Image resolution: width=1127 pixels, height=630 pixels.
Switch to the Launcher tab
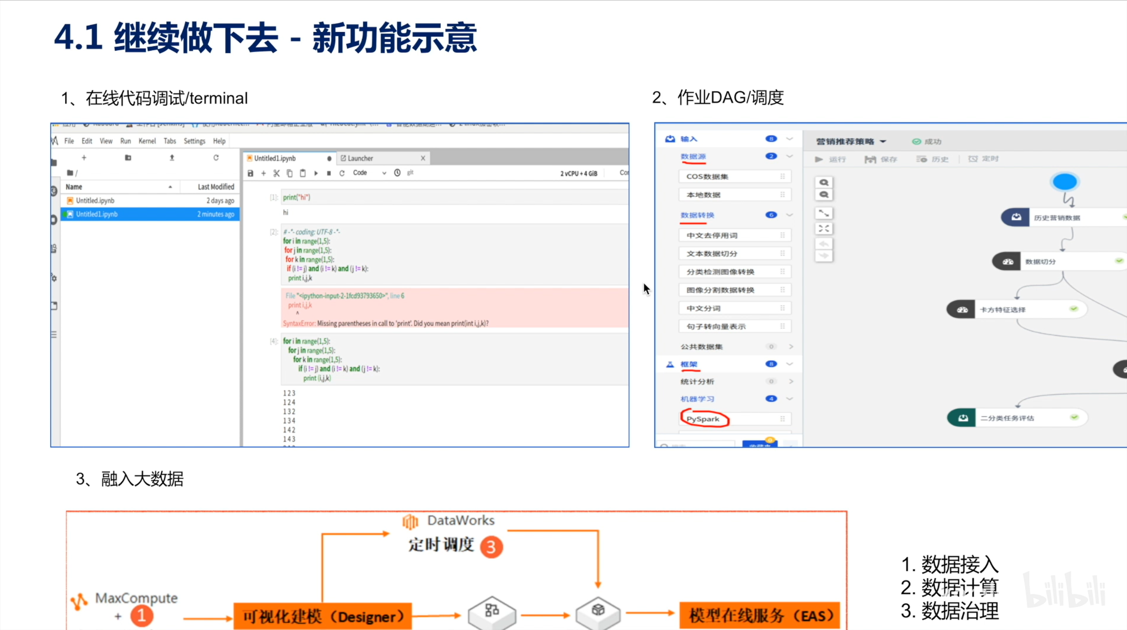[x=360, y=158]
